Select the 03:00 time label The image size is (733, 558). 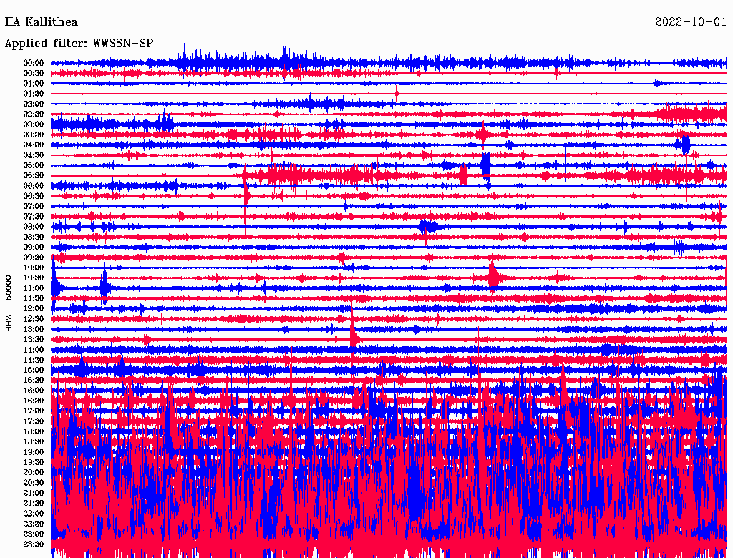point(34,124)
